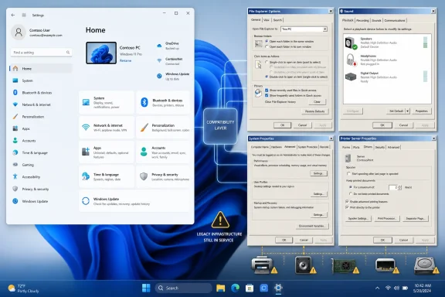445x297 pixels.
Task: Select 'Open each folder in the same window'
Action: [x=267, y=41]
